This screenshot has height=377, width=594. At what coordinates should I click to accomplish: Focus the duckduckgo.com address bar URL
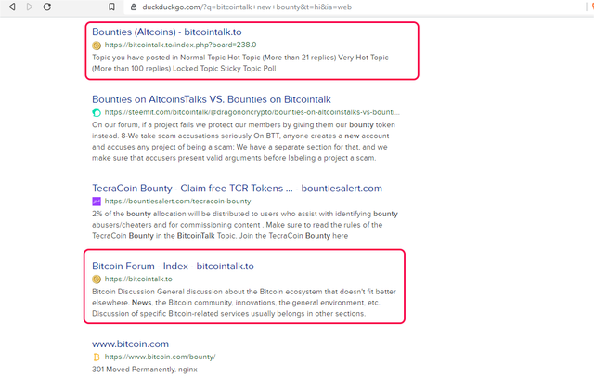[x=247, y=6]
